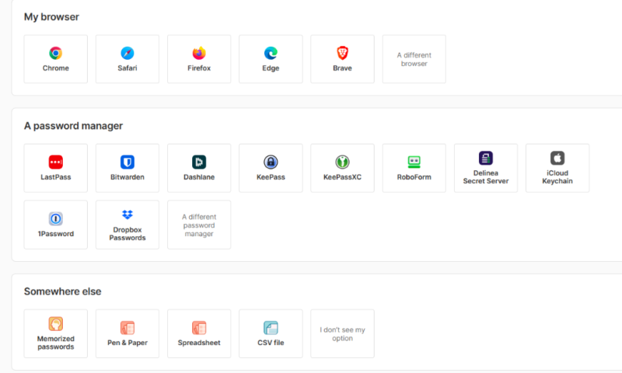Click the 'Somewhere else' section heading
Screen dimensions: 622x373
click(x=63, y=291)
